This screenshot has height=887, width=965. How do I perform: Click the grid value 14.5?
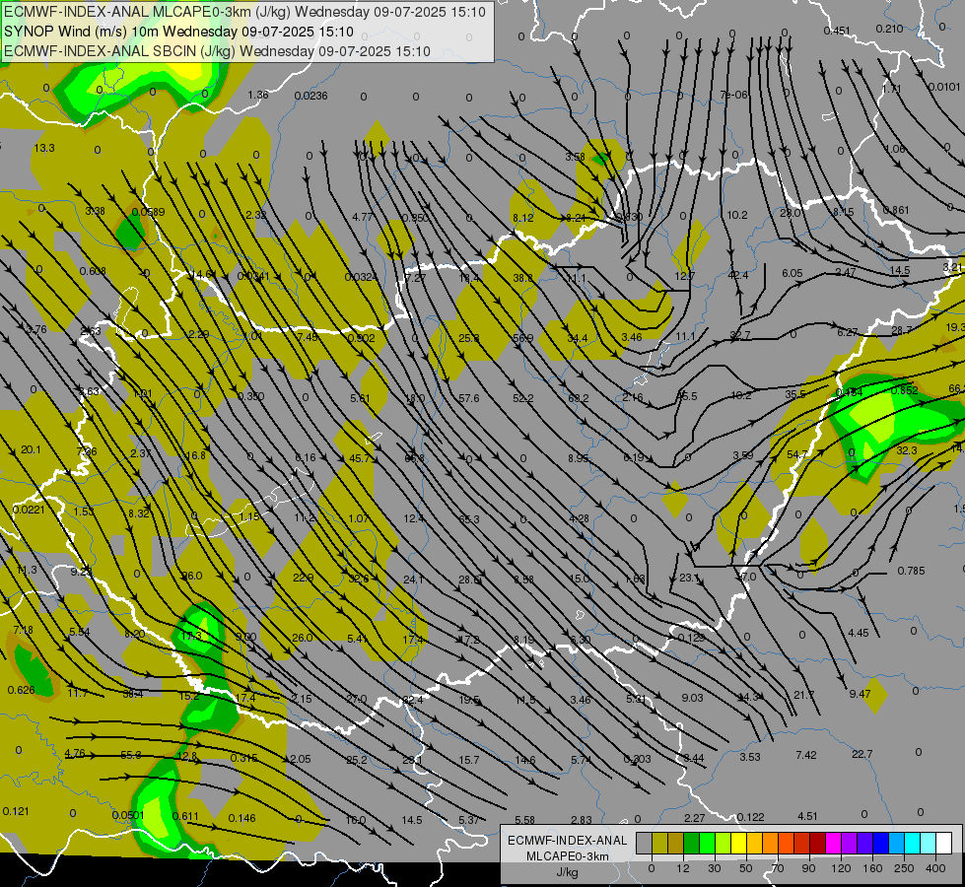900,270
